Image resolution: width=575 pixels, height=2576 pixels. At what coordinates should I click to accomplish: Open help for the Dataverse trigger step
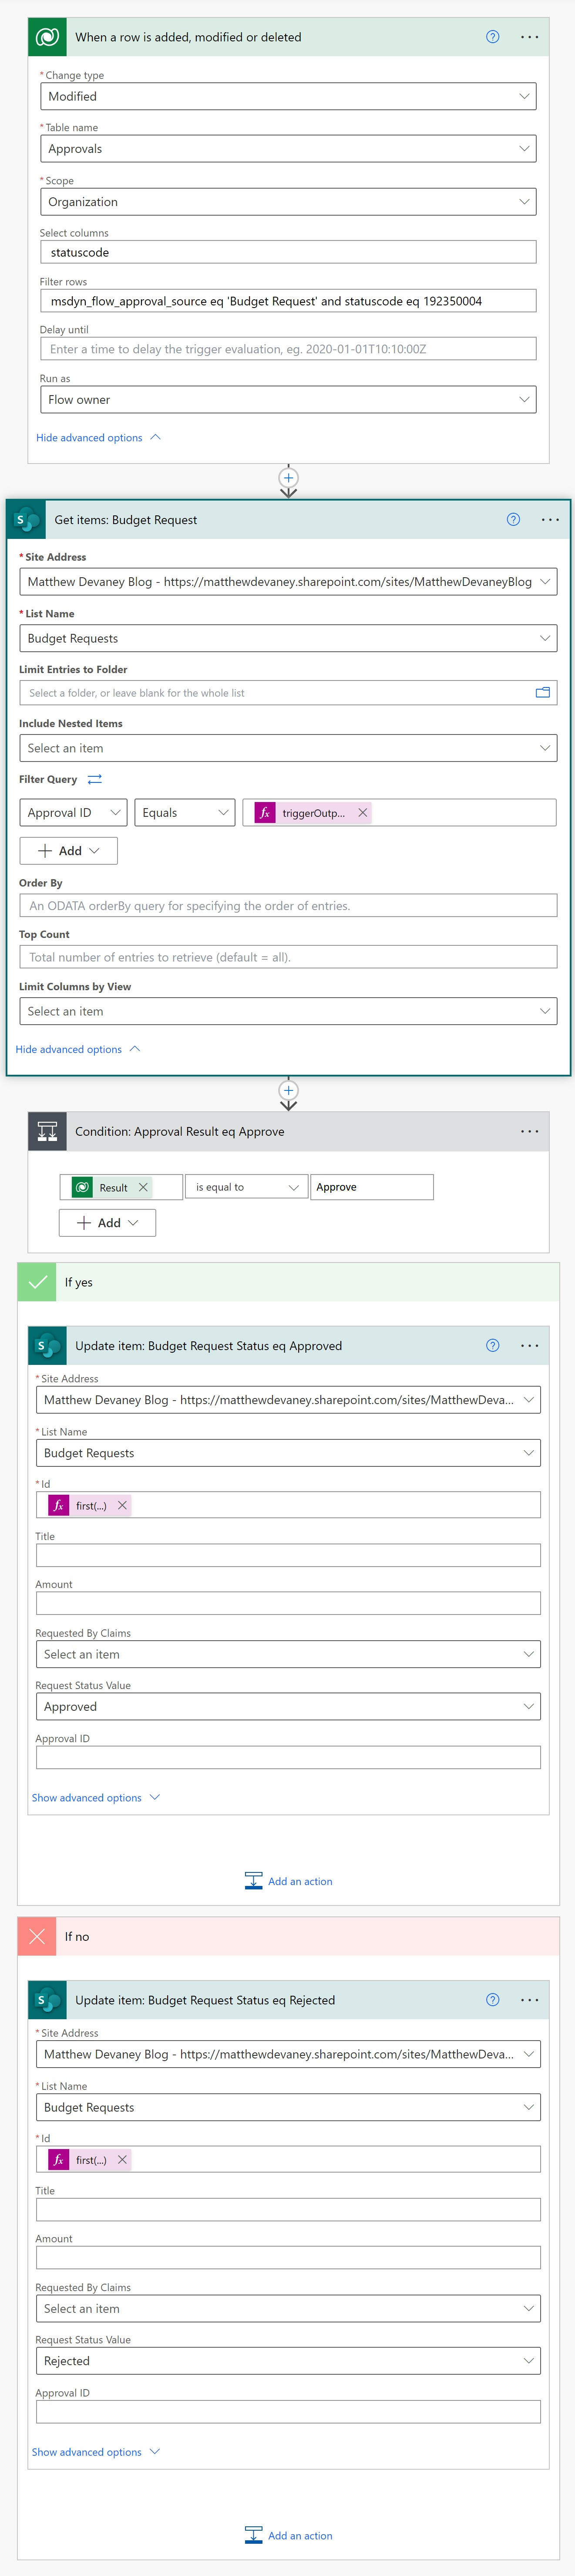click(x=492, y=37)
